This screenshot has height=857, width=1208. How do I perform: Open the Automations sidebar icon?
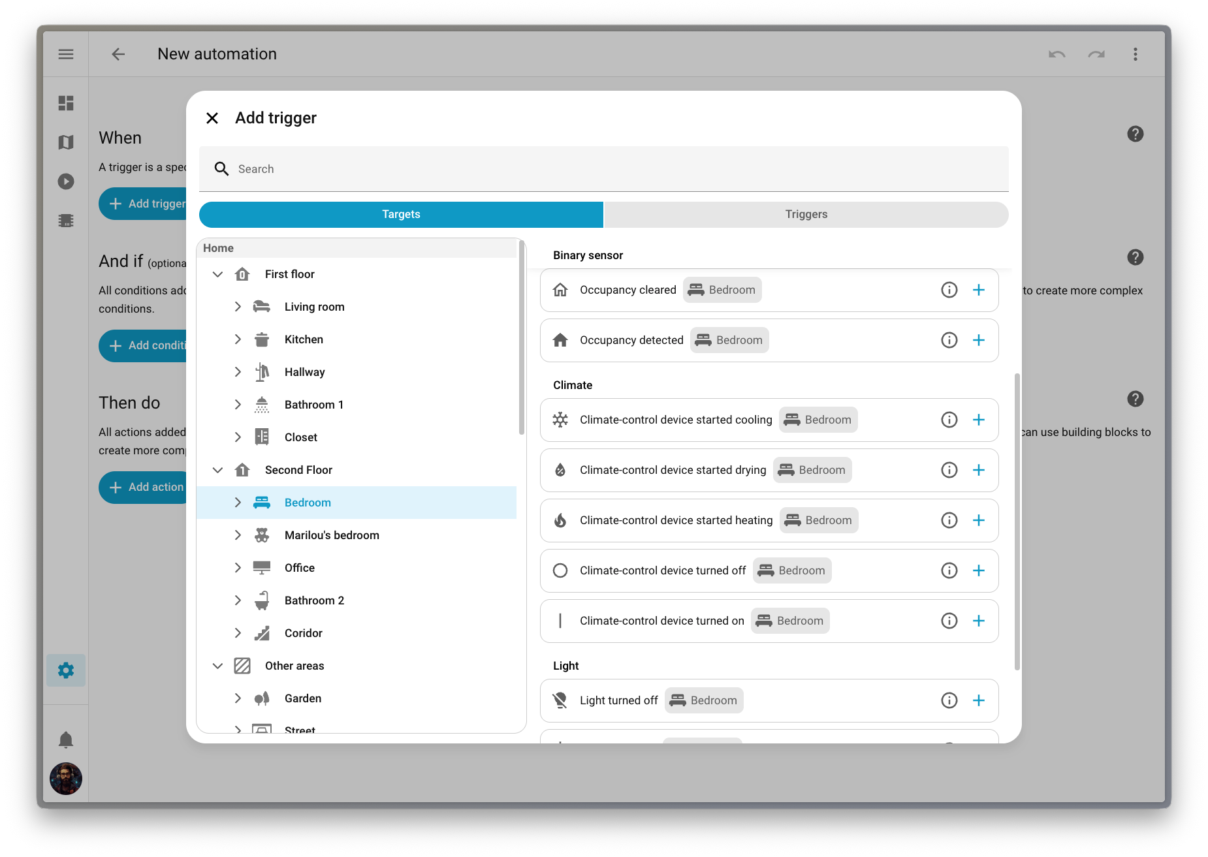coord(65,220)
